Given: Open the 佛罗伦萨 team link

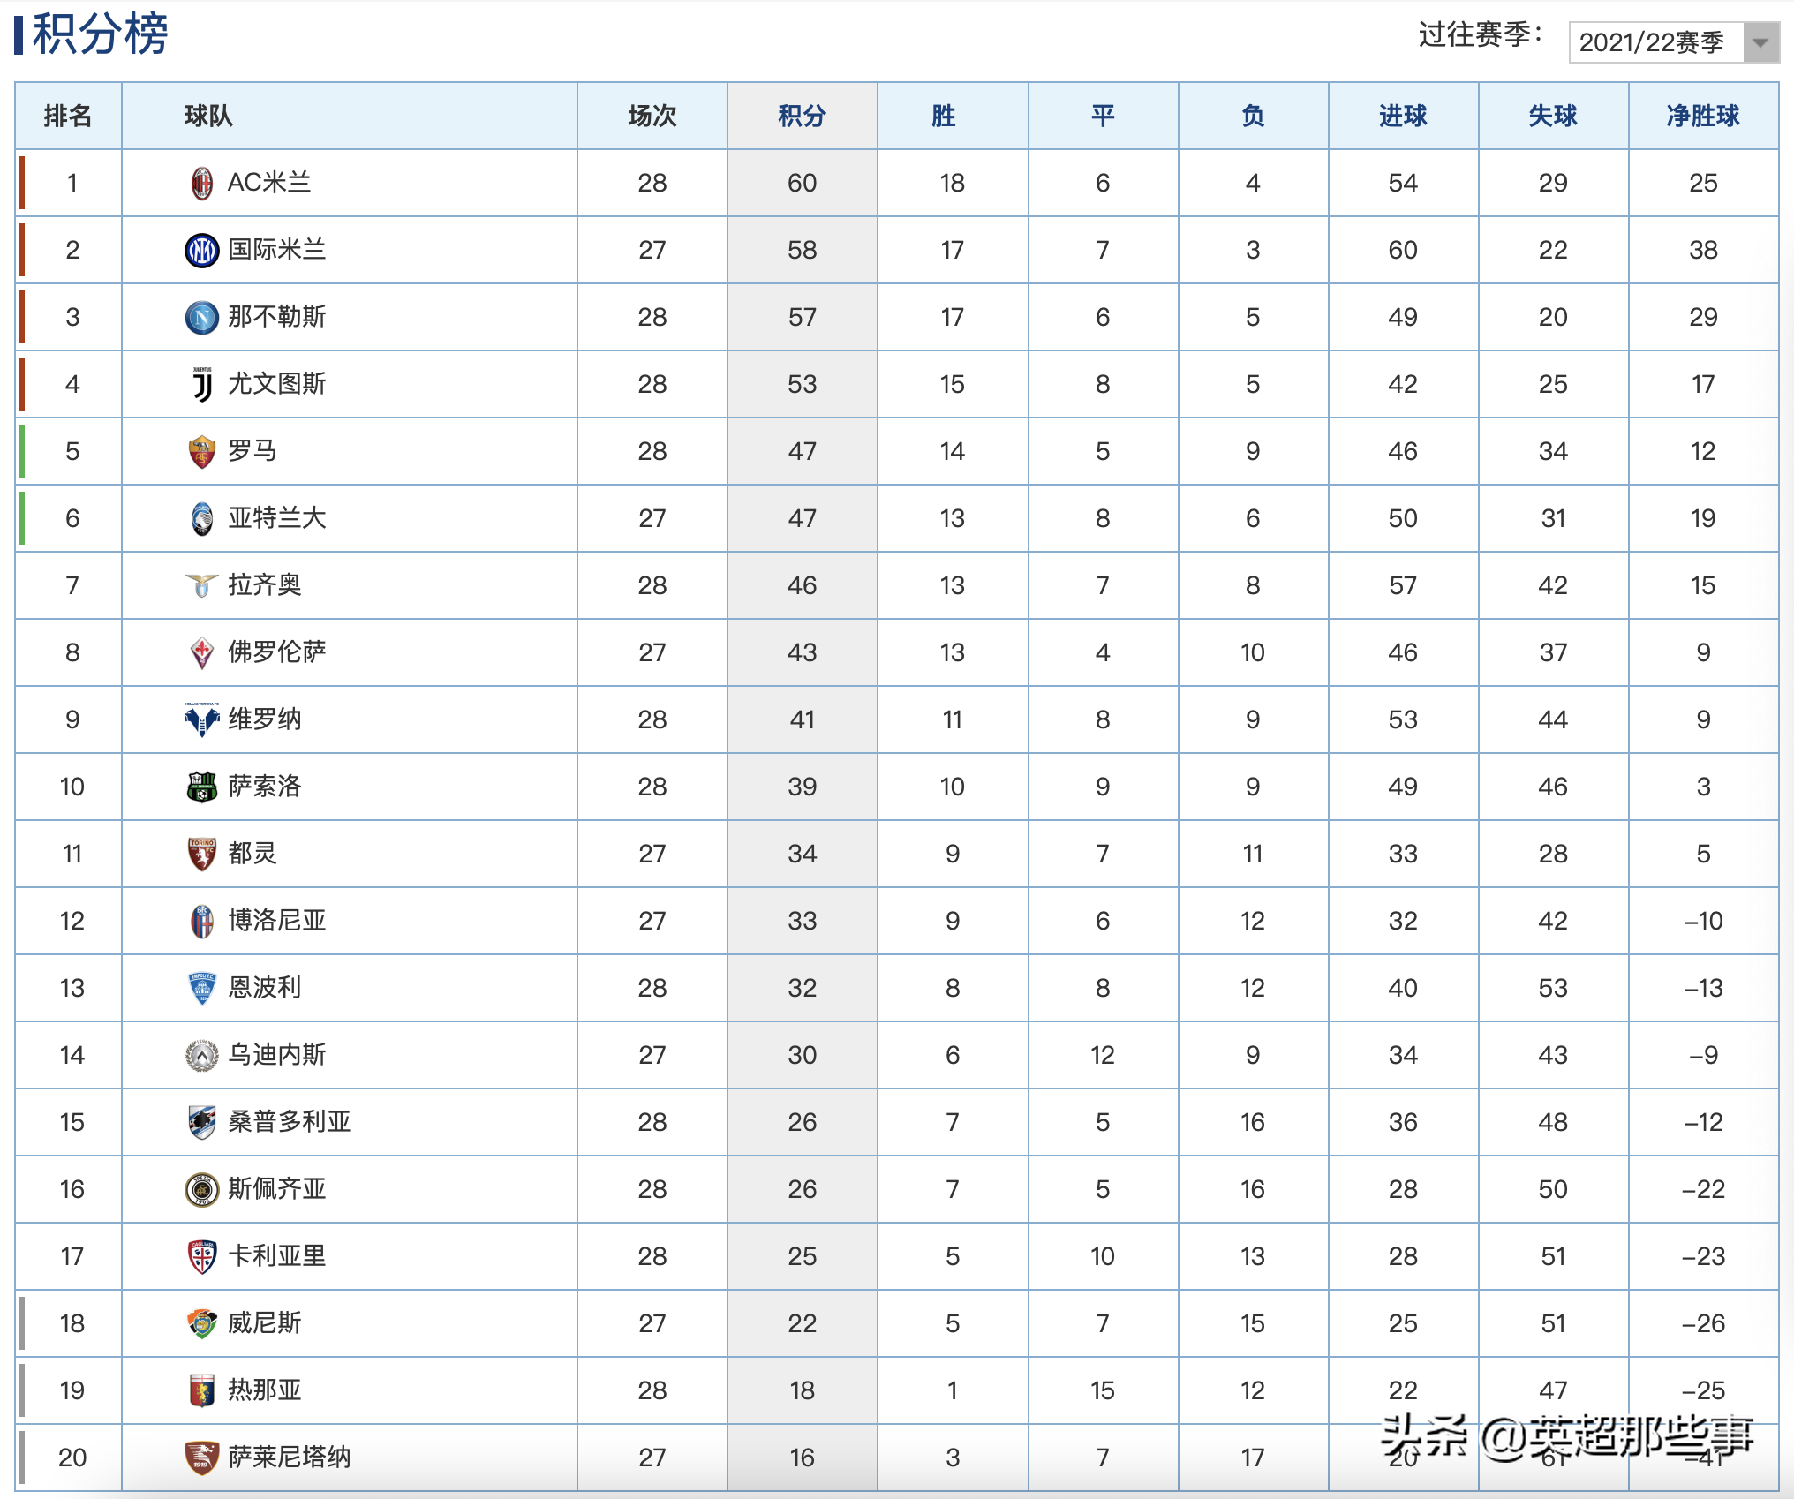Looking at the screenshot, I should point(277,652).
